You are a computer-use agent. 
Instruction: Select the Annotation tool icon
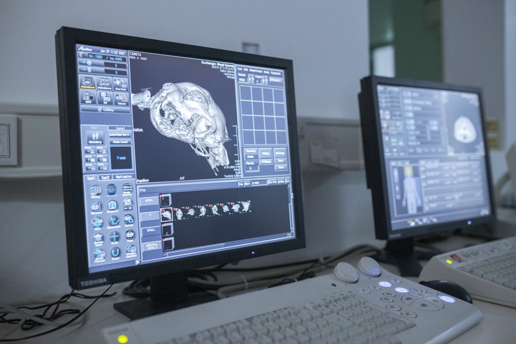coord(113,221)
